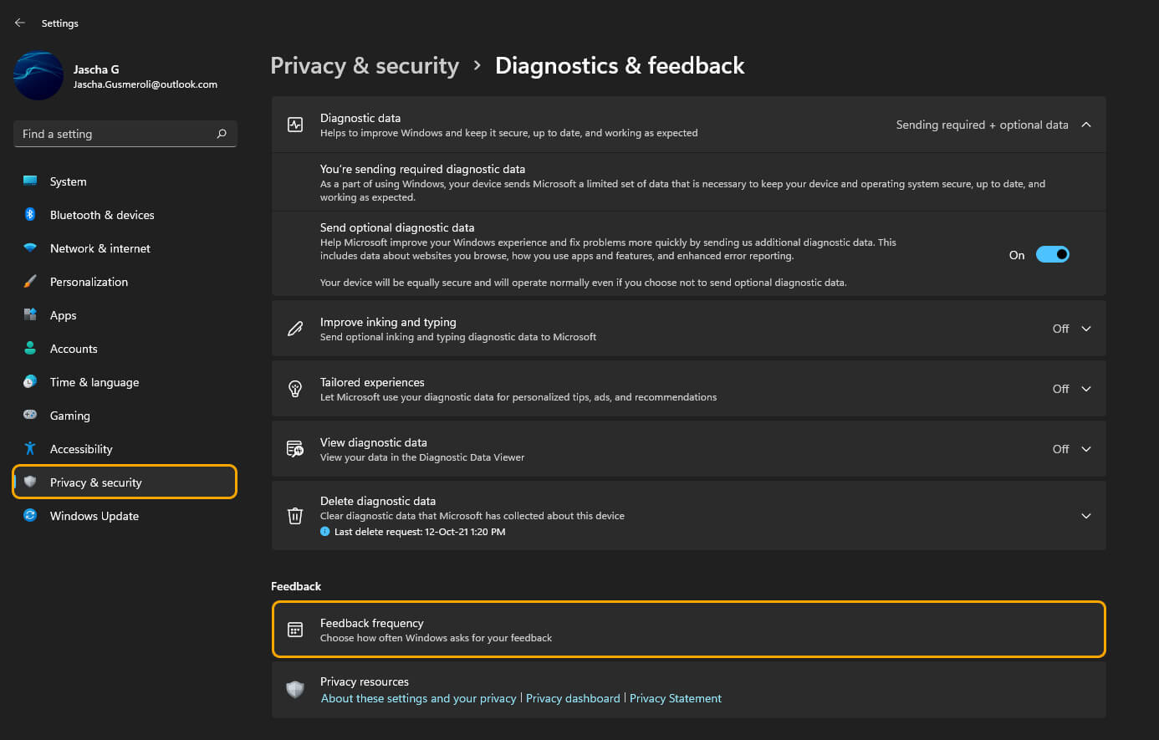This screenshot has height=740, width=1159.
Task: Click the Gaming controller icon
Action: [x=30, y=415]
